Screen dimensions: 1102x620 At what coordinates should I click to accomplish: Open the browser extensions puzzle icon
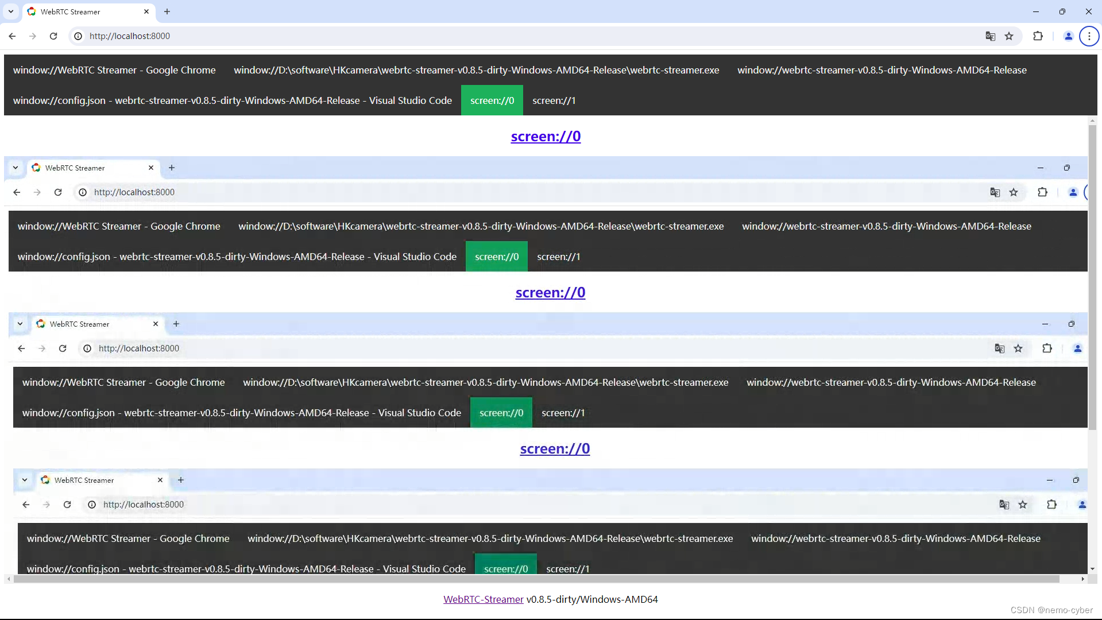1038,36
